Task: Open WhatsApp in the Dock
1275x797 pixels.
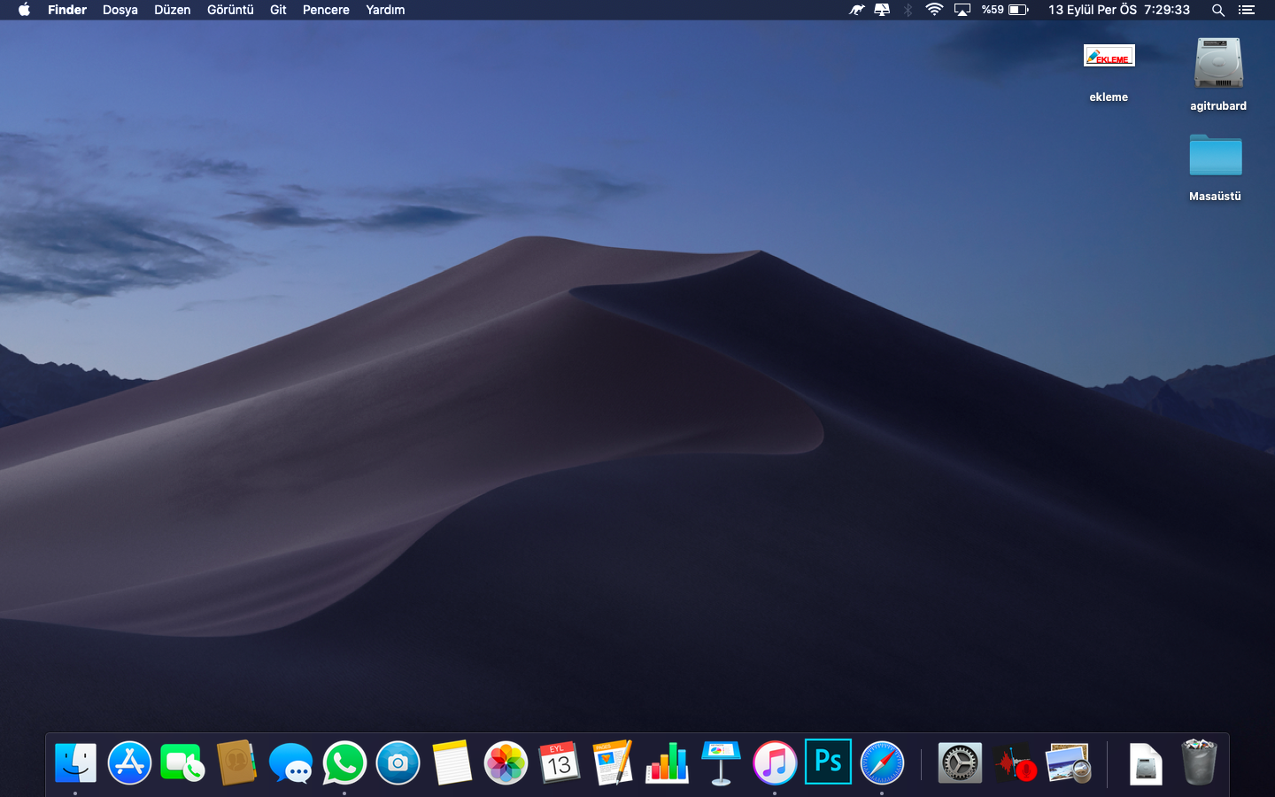Action: tap(344, 762)
